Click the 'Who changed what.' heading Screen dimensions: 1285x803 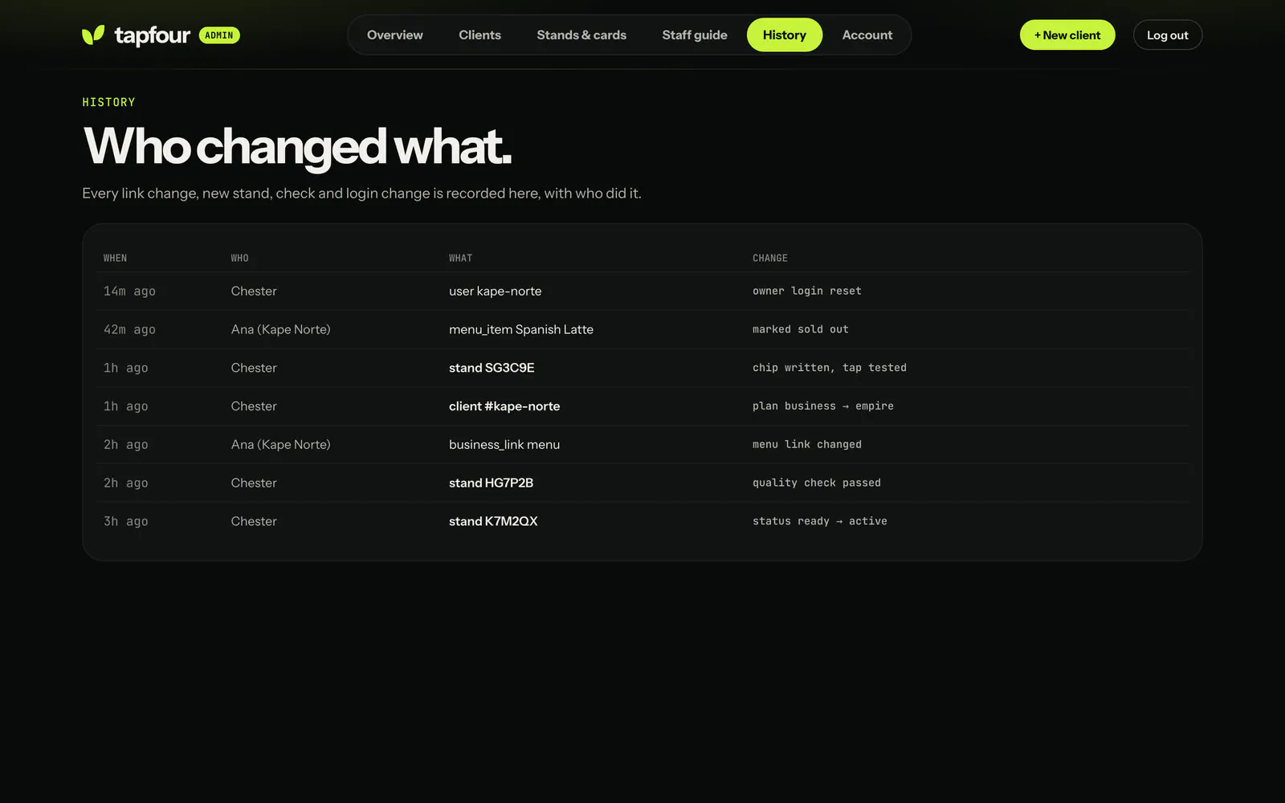(297, 147)
